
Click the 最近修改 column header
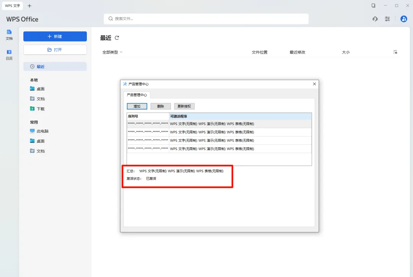[x=298, y=52]
